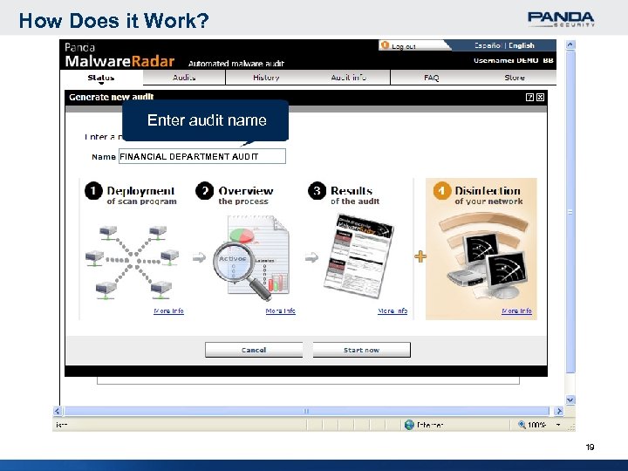
Task: Click the Log out link
Action: click(403, 46)
